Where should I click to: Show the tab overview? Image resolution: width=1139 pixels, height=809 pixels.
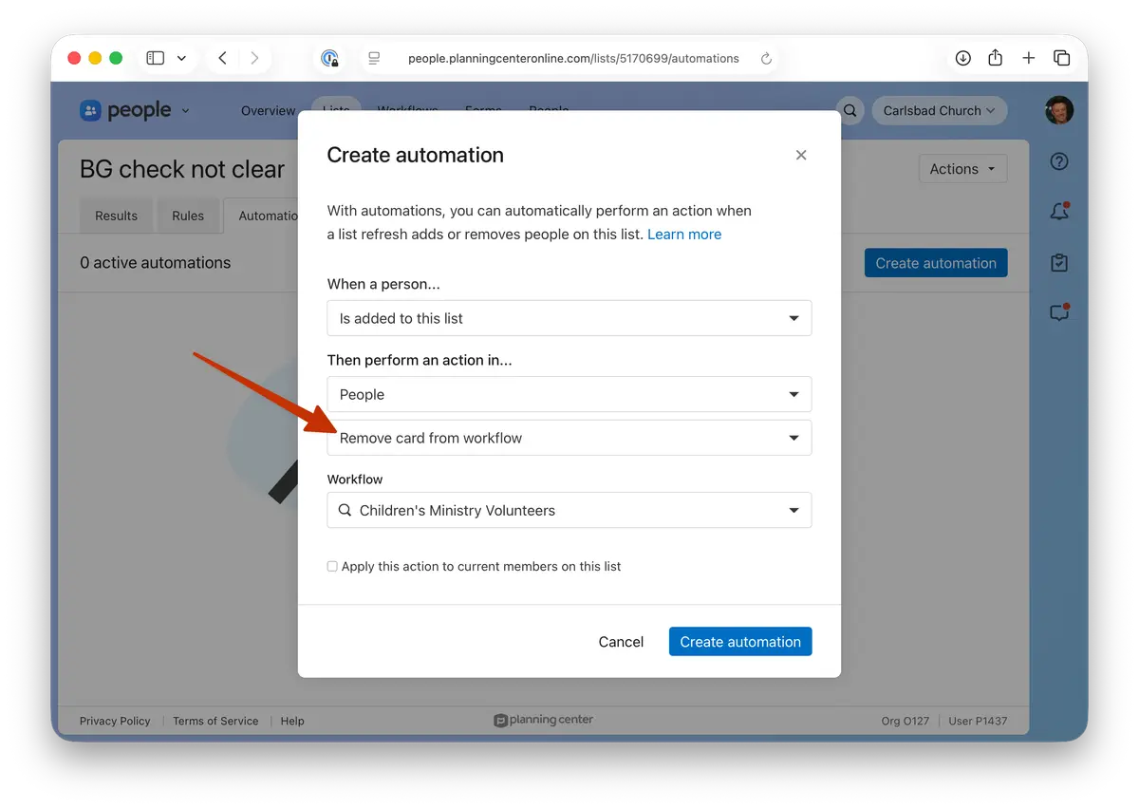(1061, 58)
